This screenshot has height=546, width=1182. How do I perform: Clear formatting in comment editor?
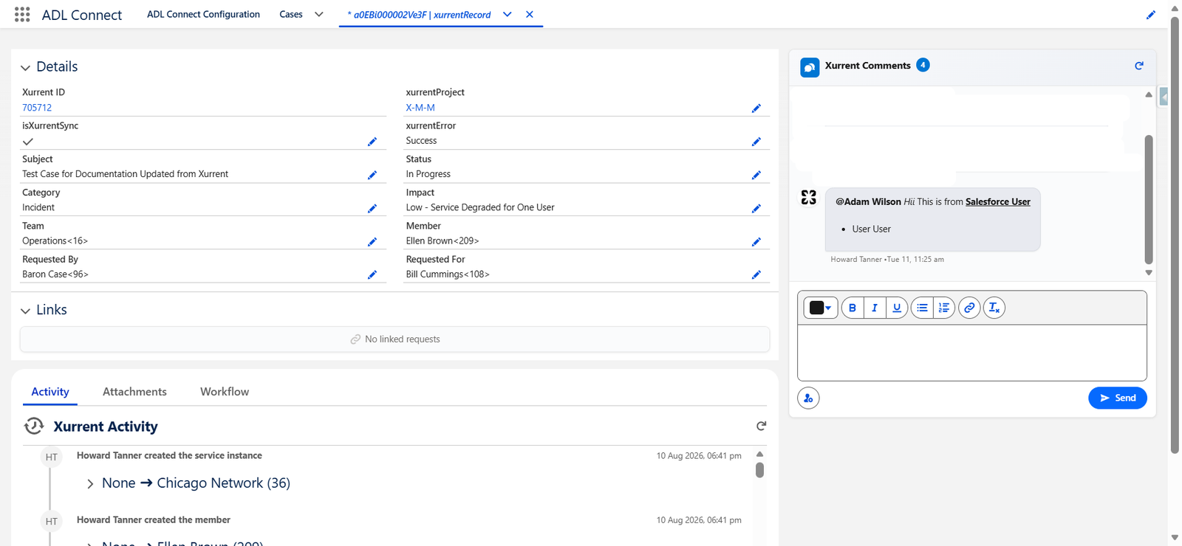point(994,308)
